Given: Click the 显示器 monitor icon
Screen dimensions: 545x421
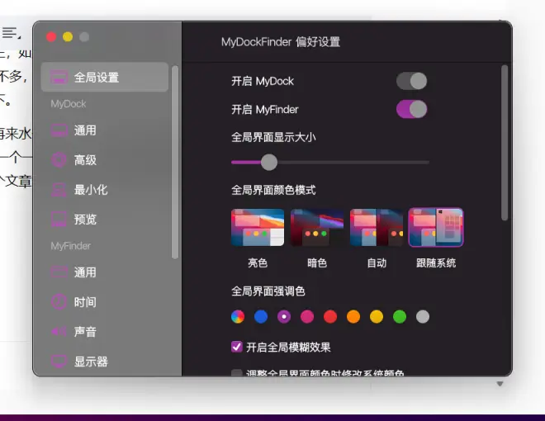Looking at the screenshot, I should (59, 362).
